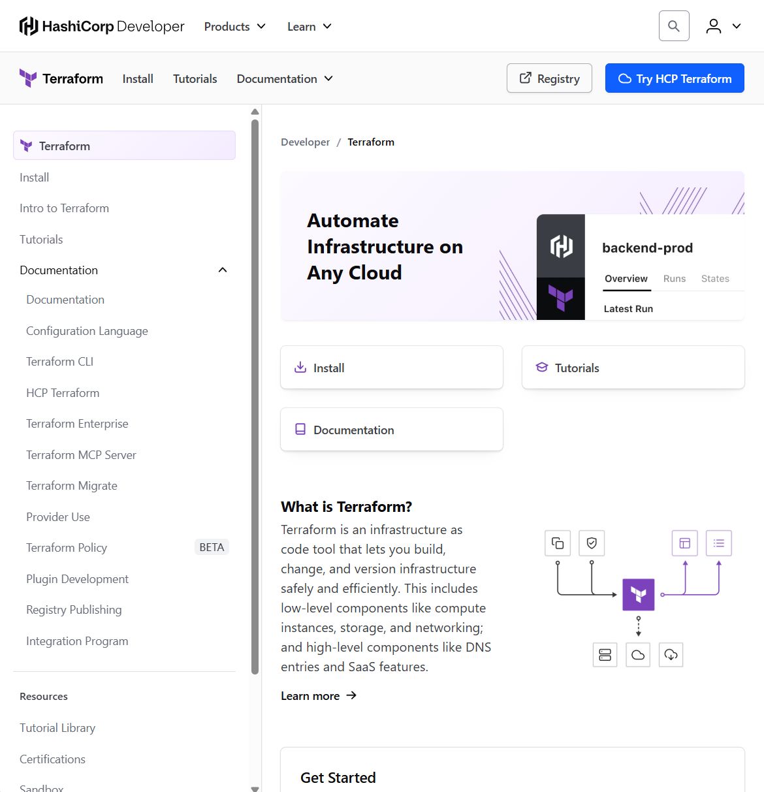Screen dimensions: 764x792
Task: Click the HashiCorp logo tile in hero image
Action: [561, 246]
